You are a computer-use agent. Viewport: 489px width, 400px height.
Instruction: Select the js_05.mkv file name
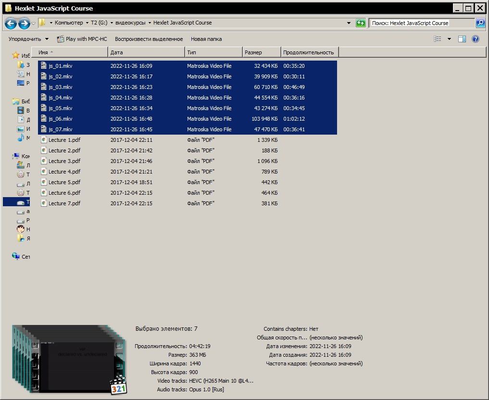pyautogui.click(x=61, y=108)
